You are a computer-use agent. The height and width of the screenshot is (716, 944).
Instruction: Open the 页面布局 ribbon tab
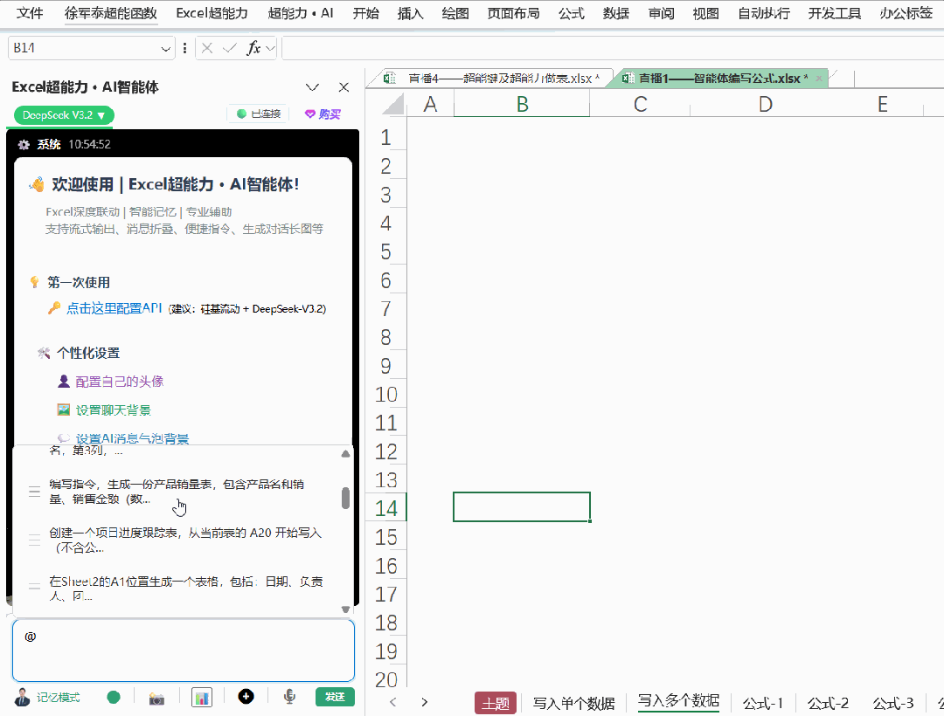point(513,13)
